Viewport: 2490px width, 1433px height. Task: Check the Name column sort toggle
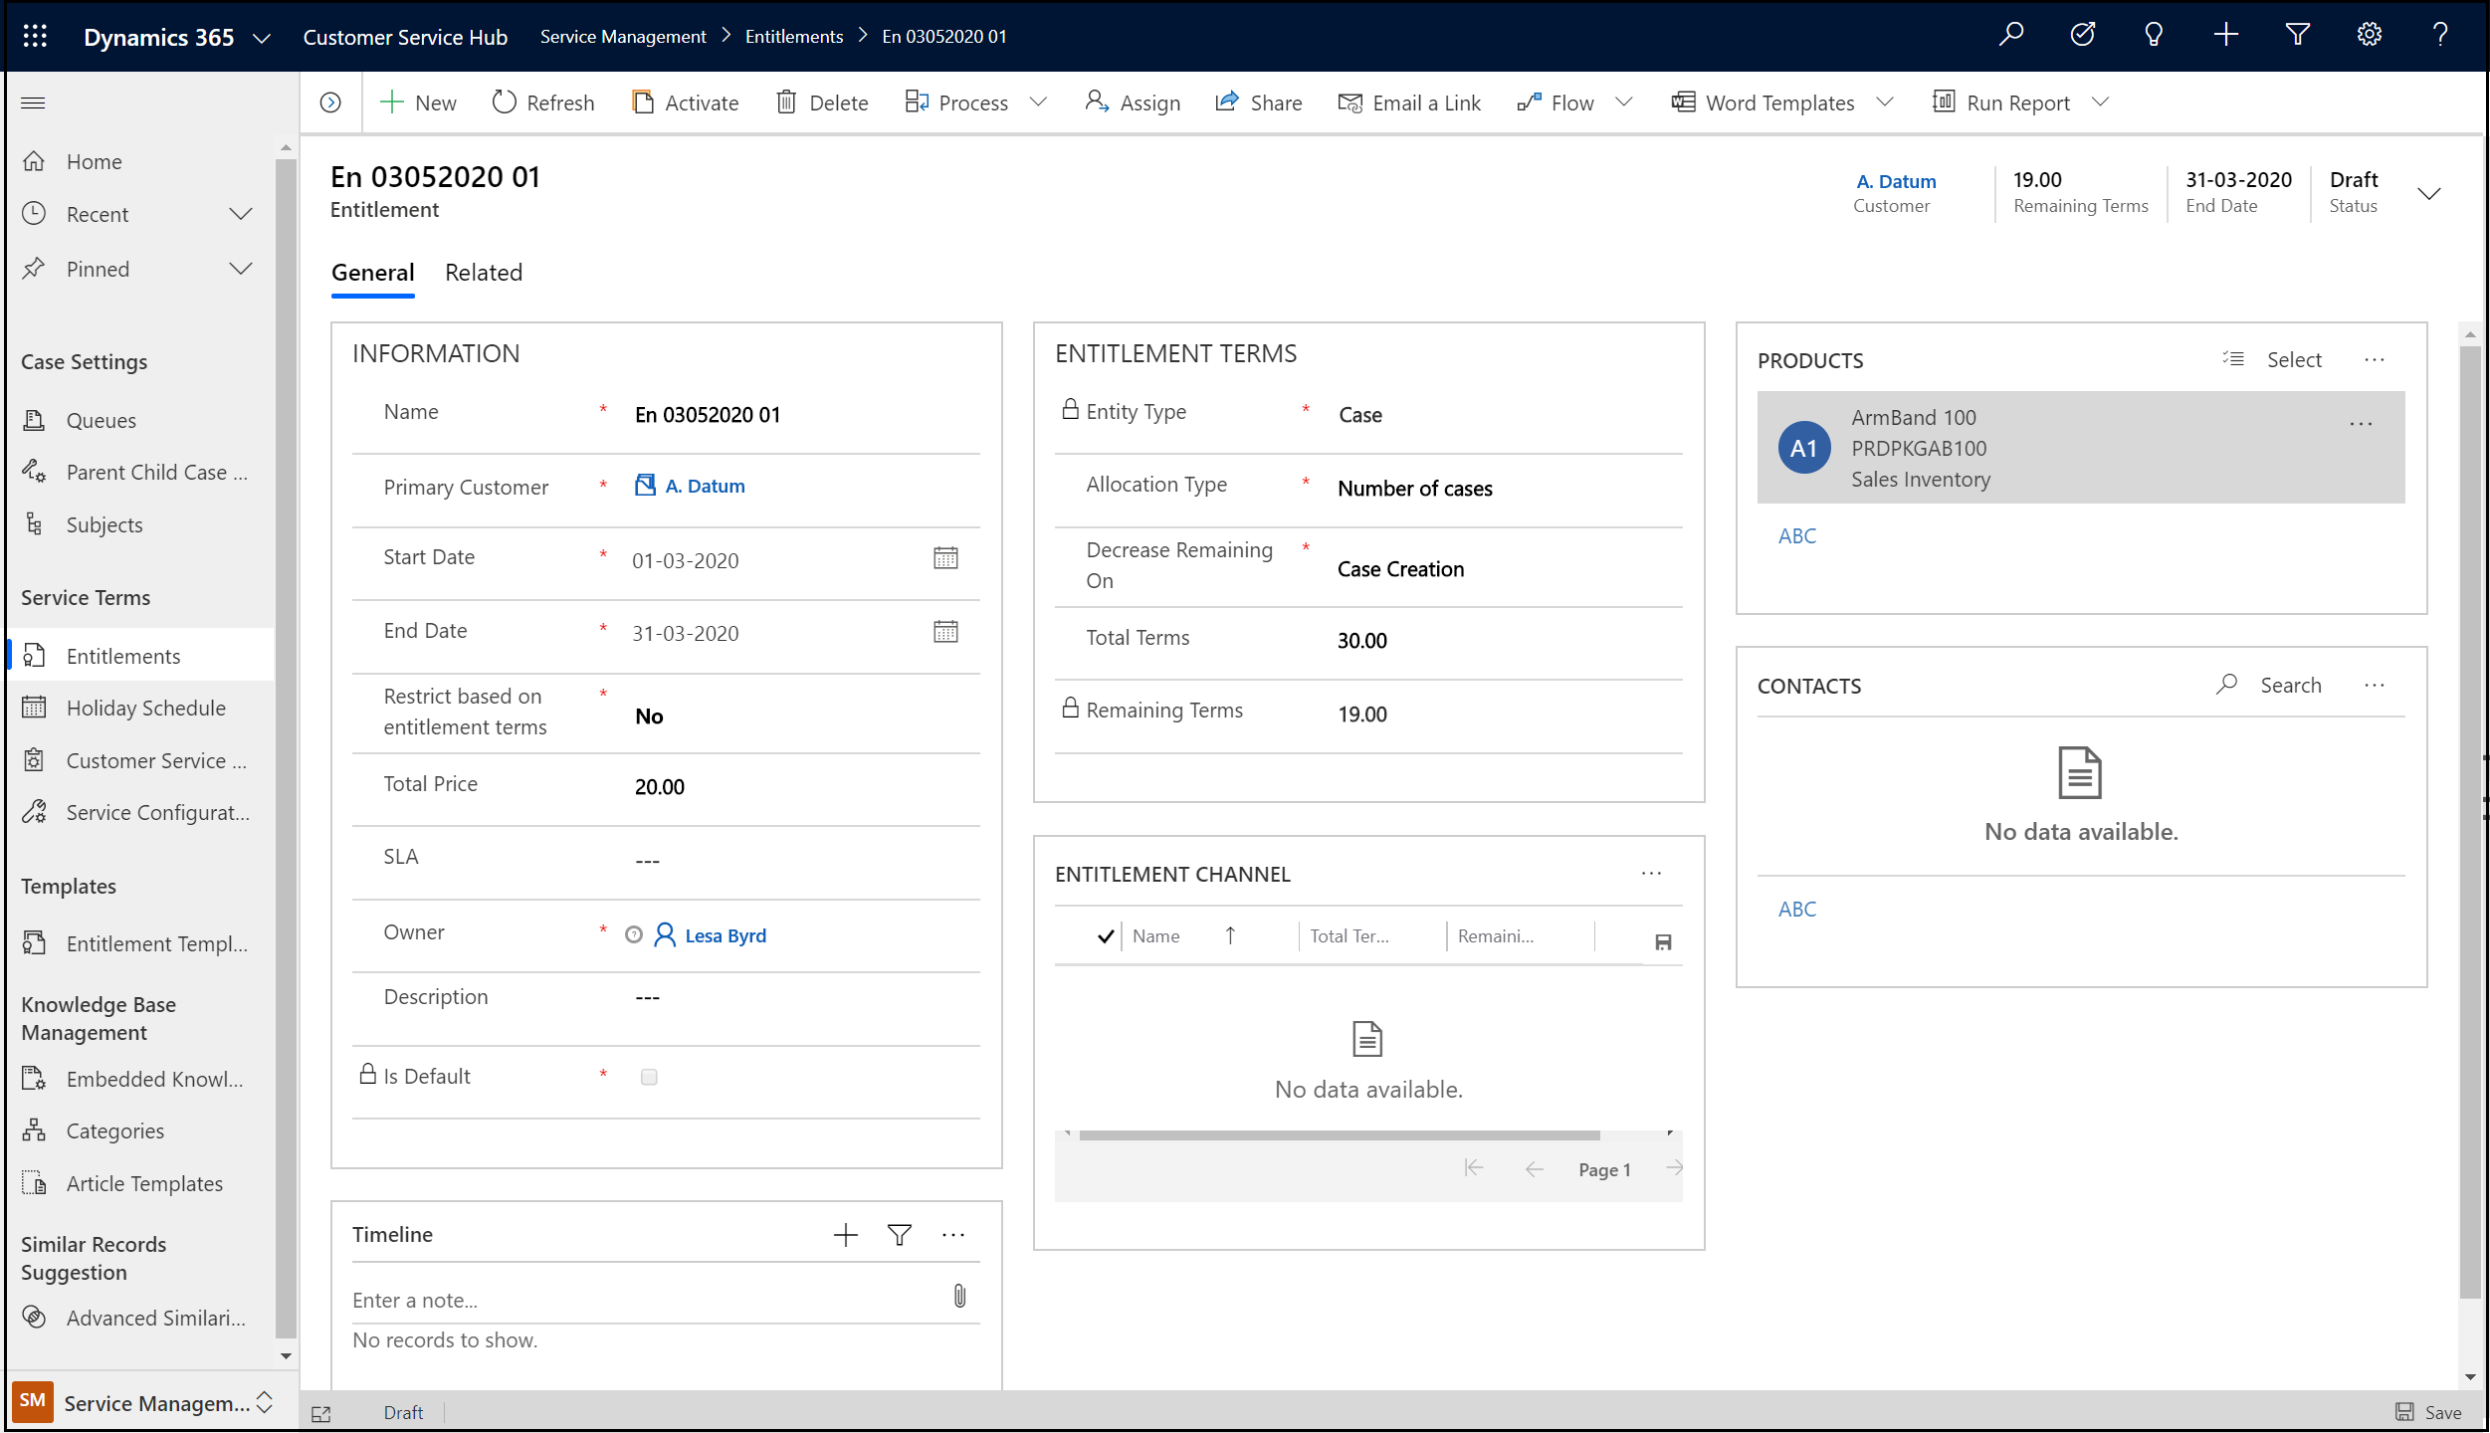coord(1231,935)
